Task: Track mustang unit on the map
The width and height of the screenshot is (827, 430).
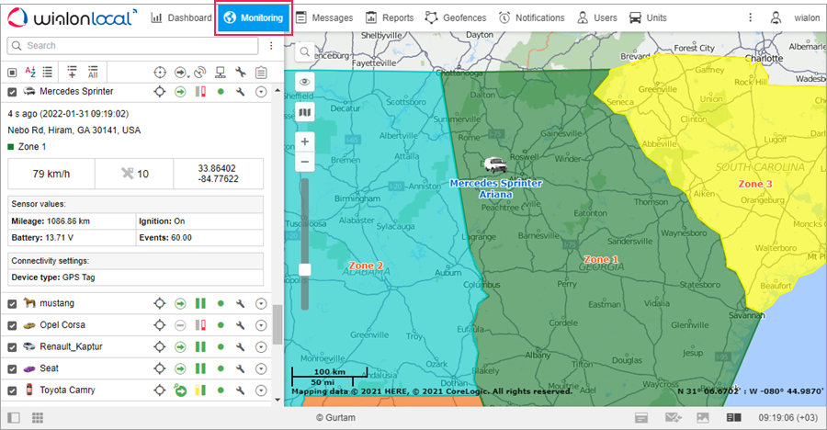Action: point(160,303)
